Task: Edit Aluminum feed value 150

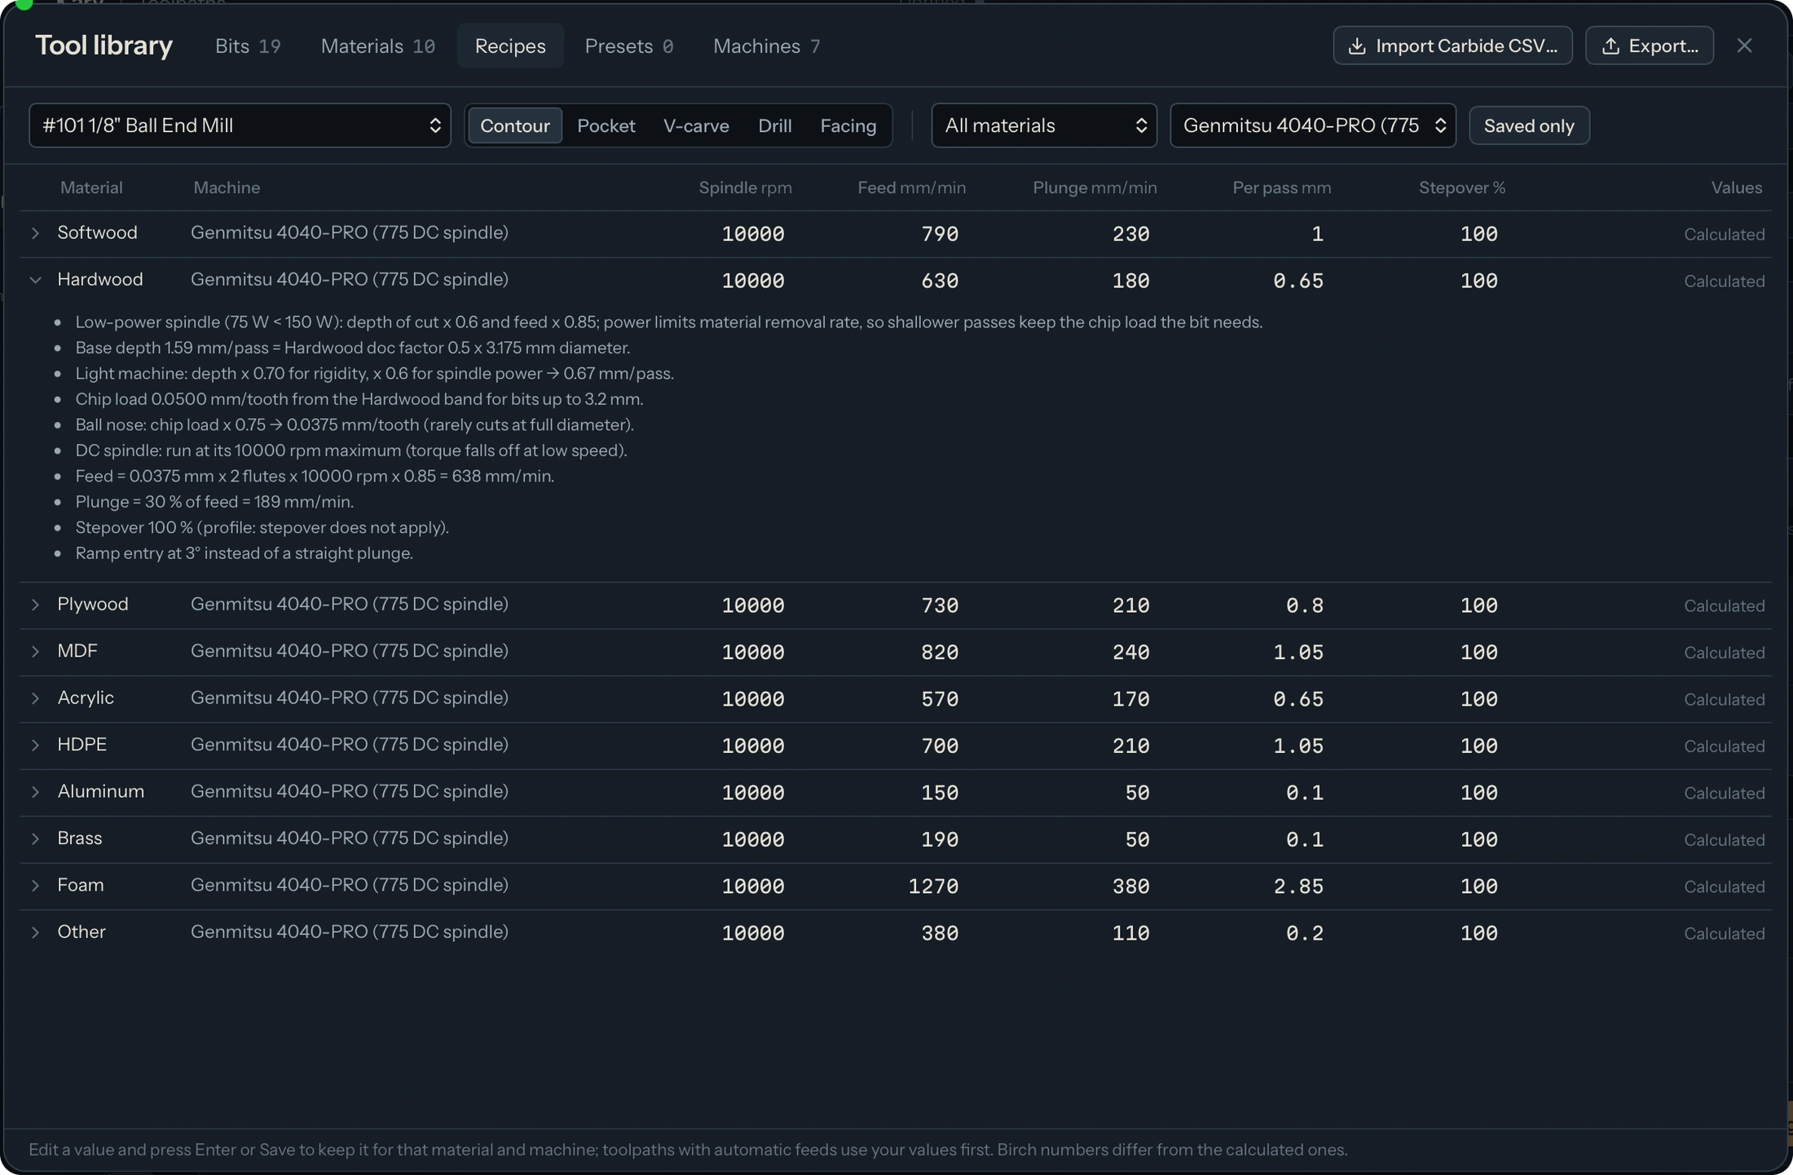Action: 939,793
